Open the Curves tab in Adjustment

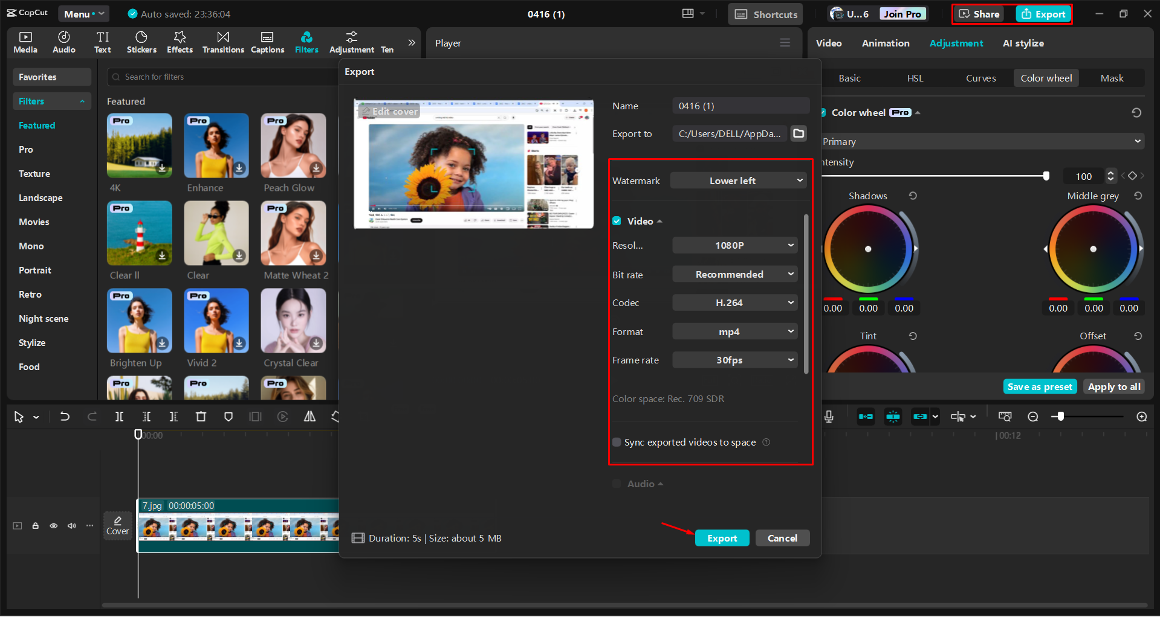(980, 78)
